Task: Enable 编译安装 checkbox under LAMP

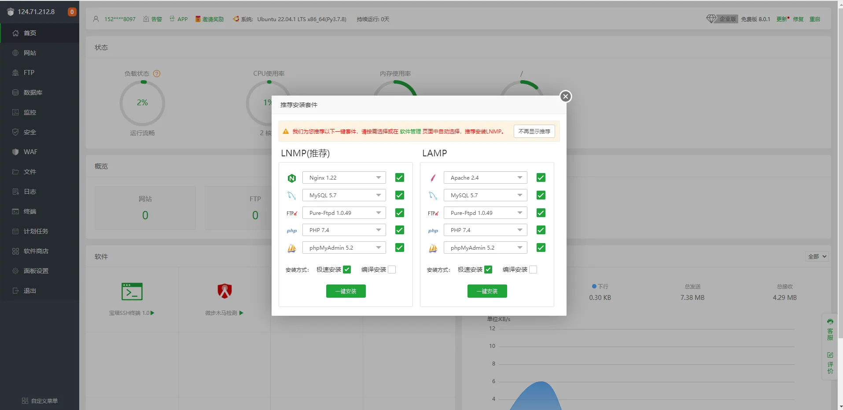Action: point(533,270)
